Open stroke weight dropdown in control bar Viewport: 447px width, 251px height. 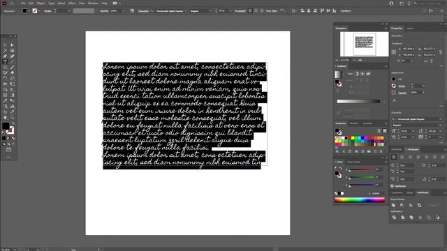click(x=70, y=11)
